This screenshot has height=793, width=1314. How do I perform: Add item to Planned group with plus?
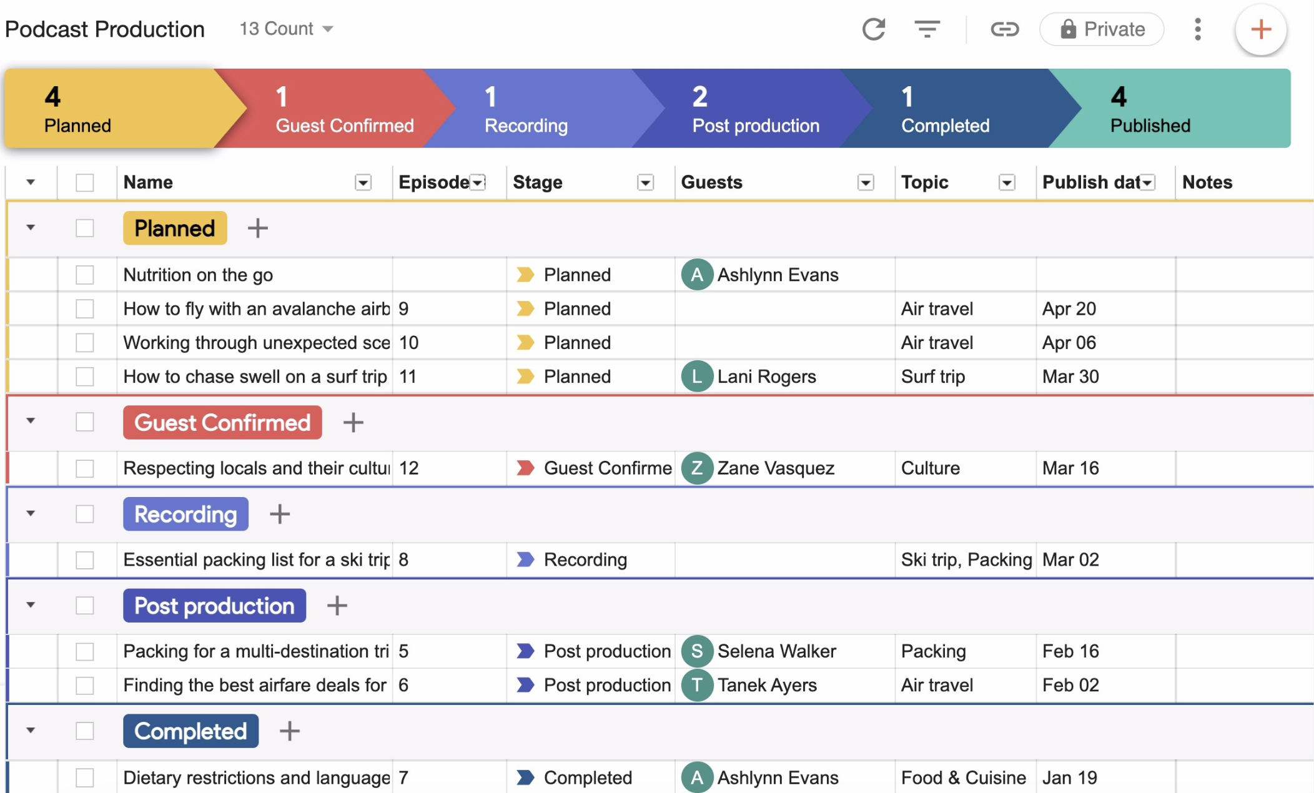257,229
